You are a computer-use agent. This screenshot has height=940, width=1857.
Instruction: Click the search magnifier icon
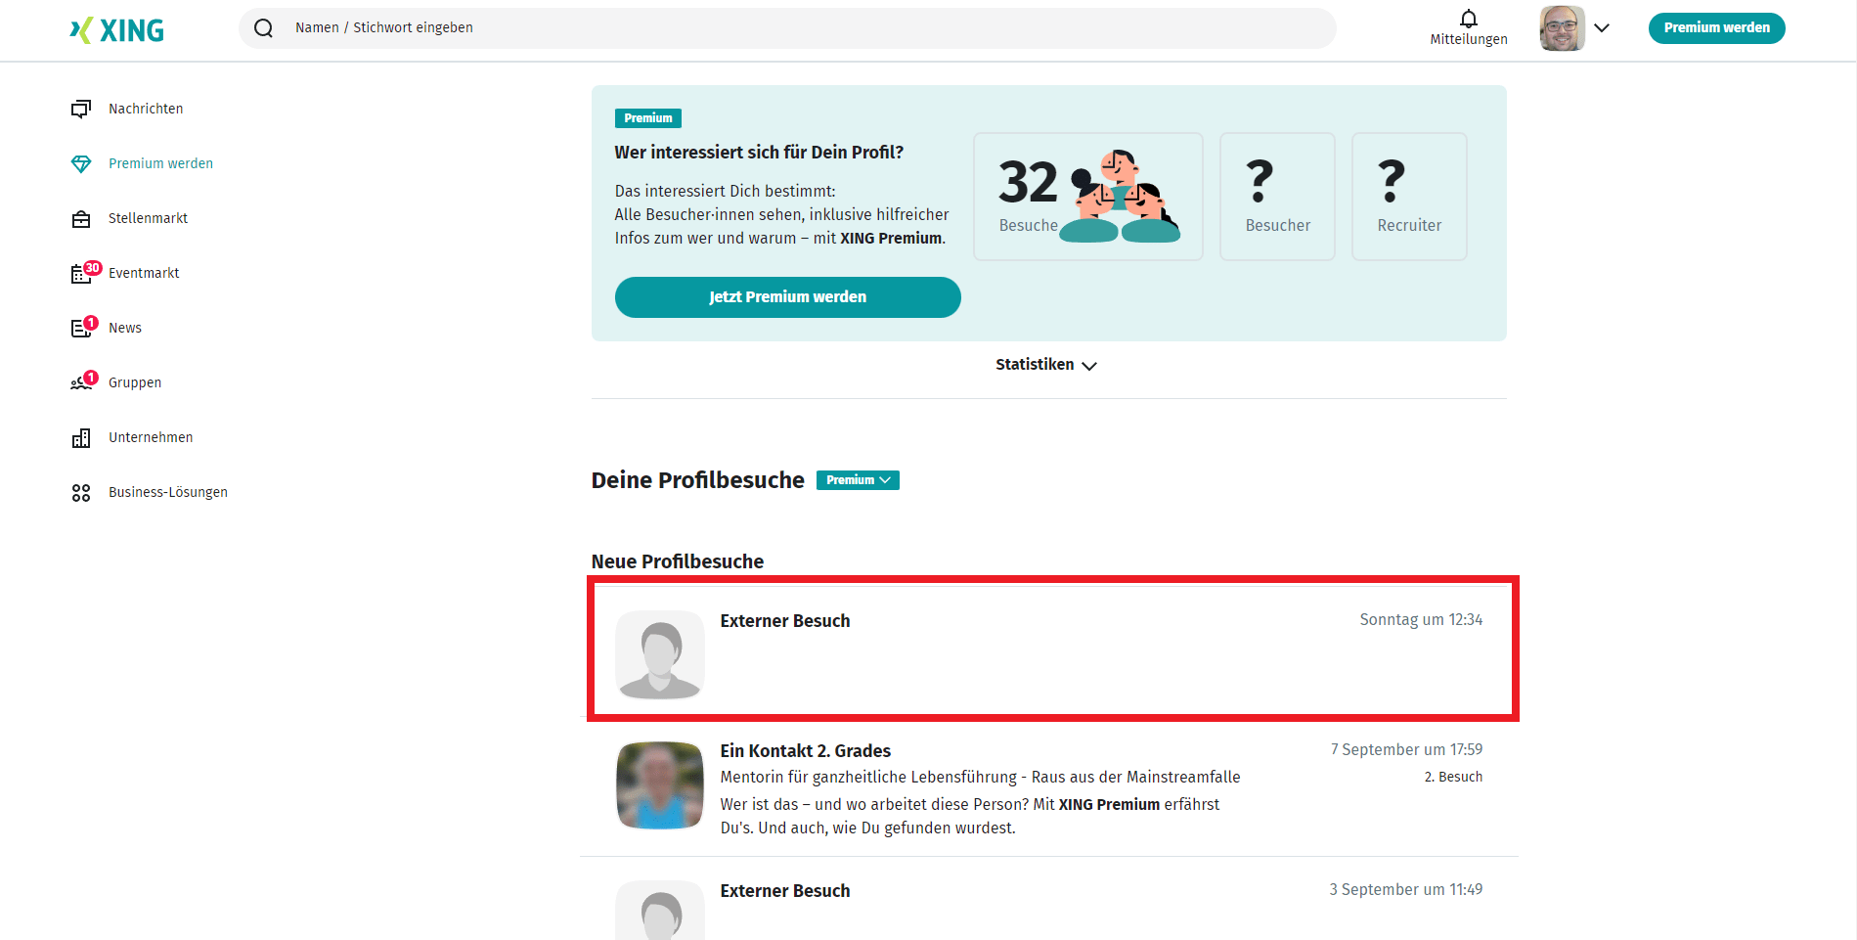[263, 27]
